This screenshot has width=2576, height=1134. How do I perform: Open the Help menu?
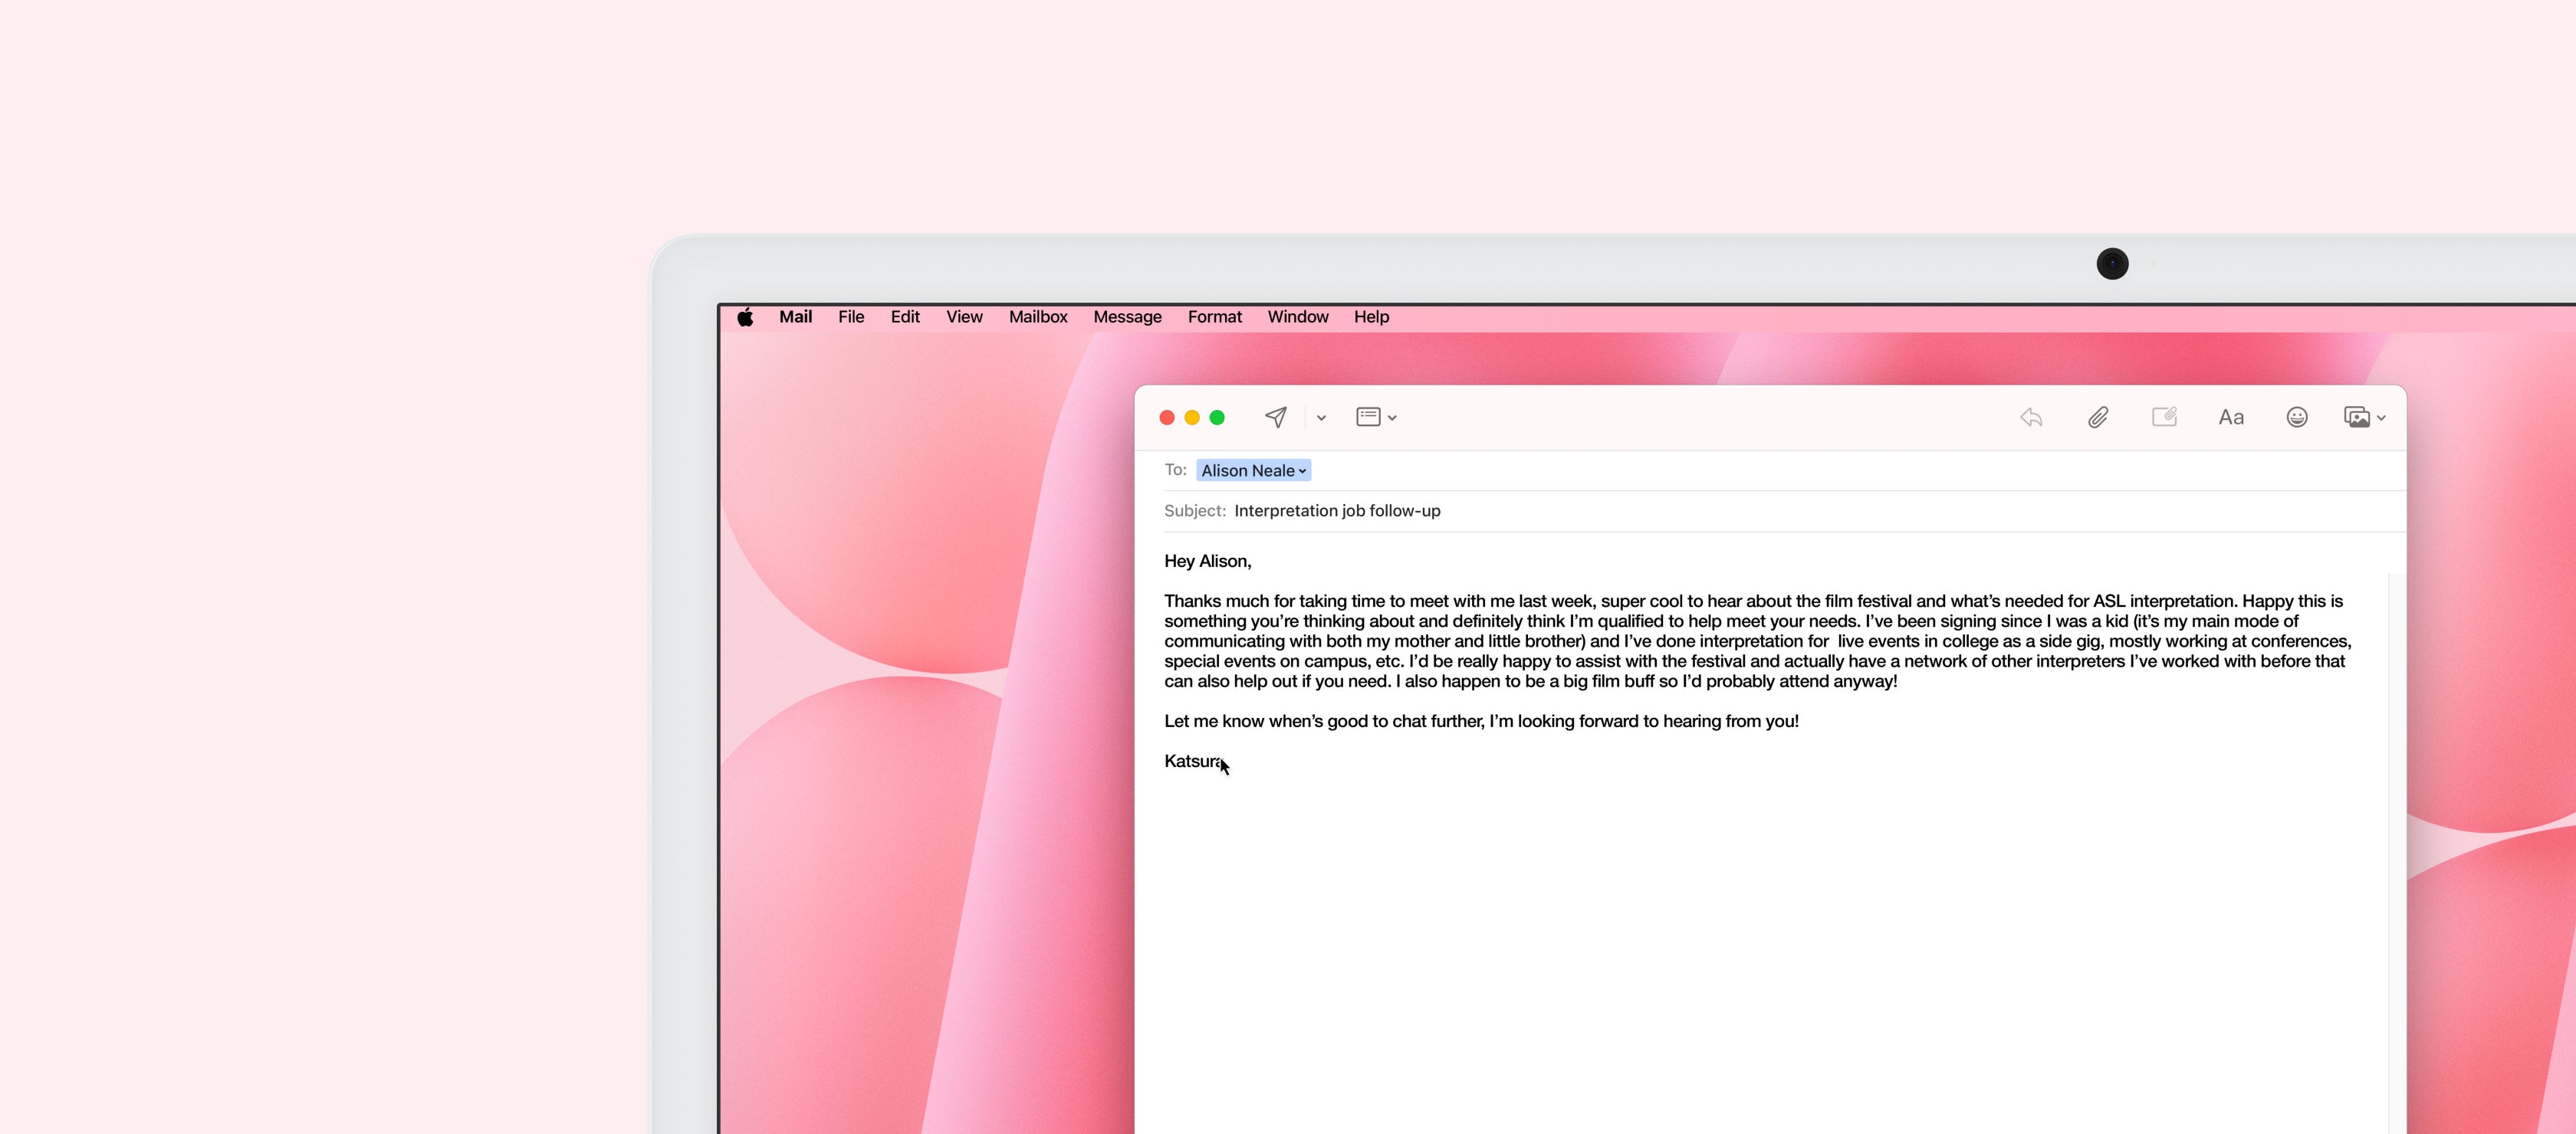pos(1371,316)
